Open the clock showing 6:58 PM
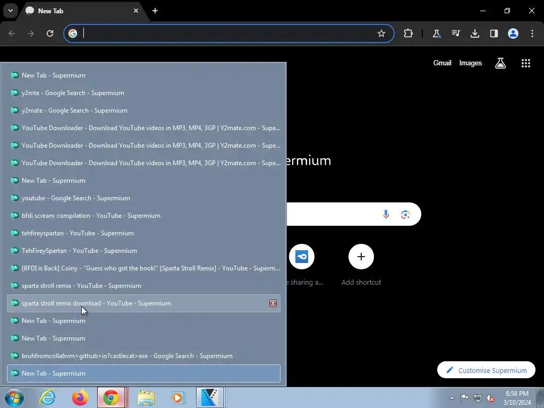 coord(517,398)
